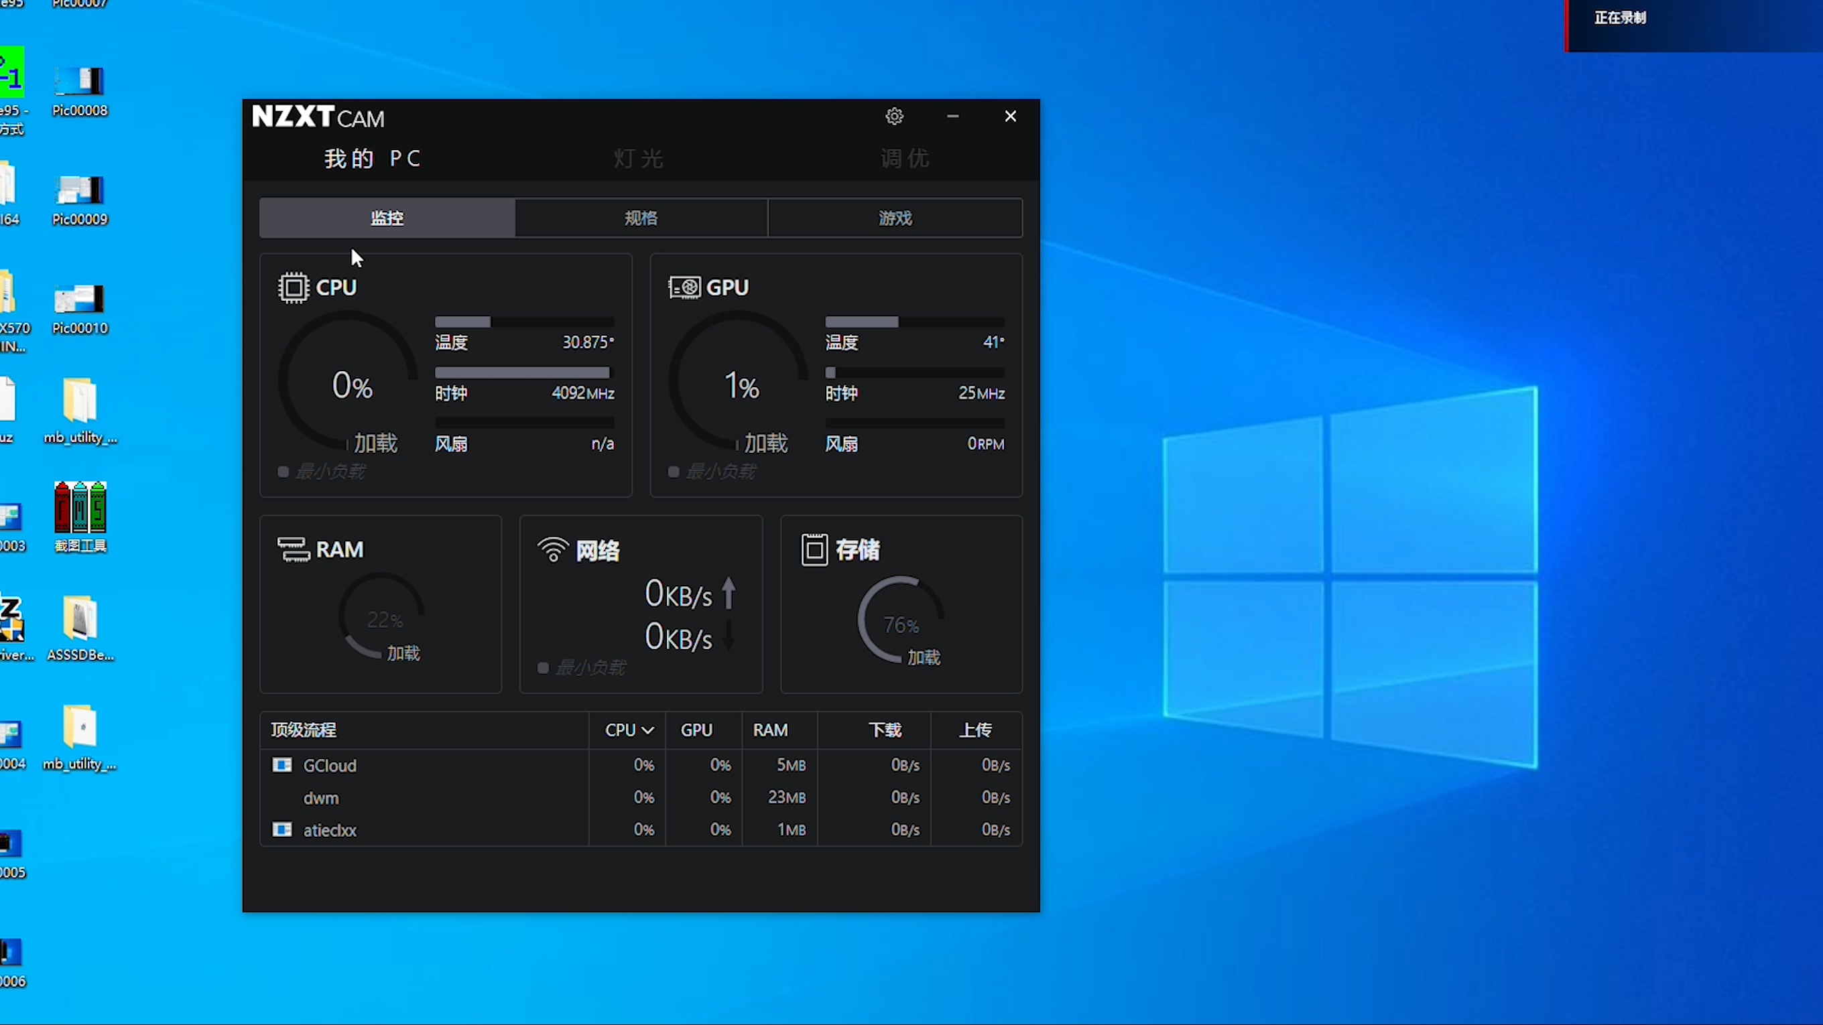Screen dimensions: 1823x1025
Task: Sort processes by GPU column header
Action: 696,730
